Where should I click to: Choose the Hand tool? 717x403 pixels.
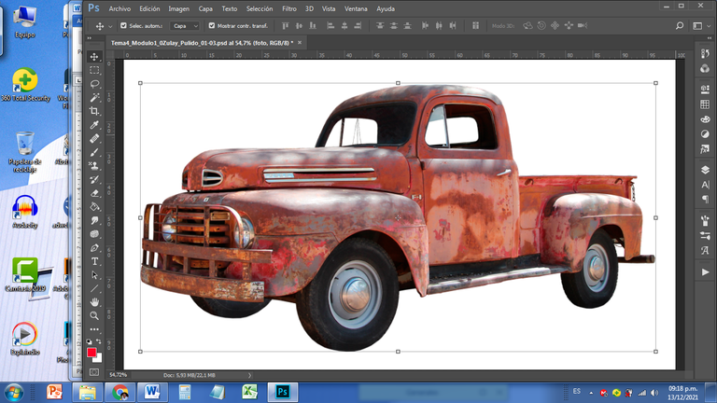click(95, 303)
